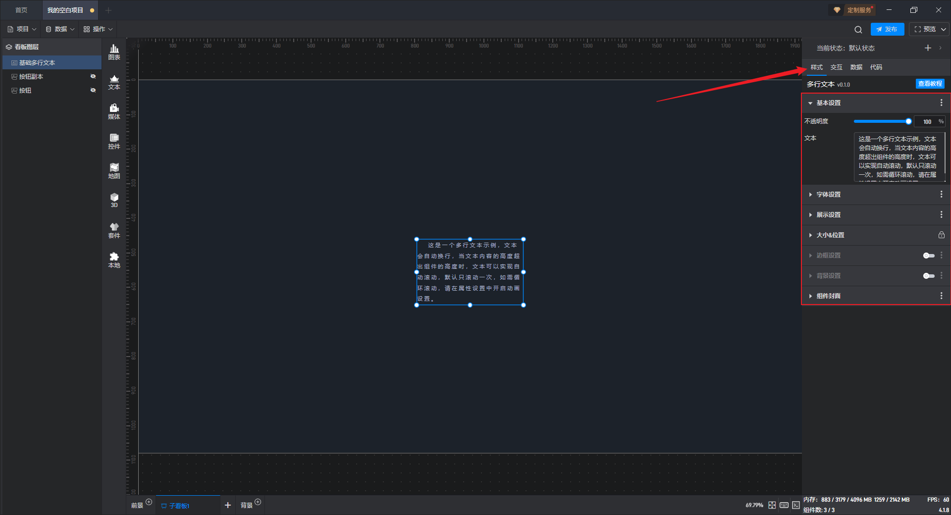951x515 pixels.
Task: Open the 媒体 media components panel
Action: (x=114, y=111)
